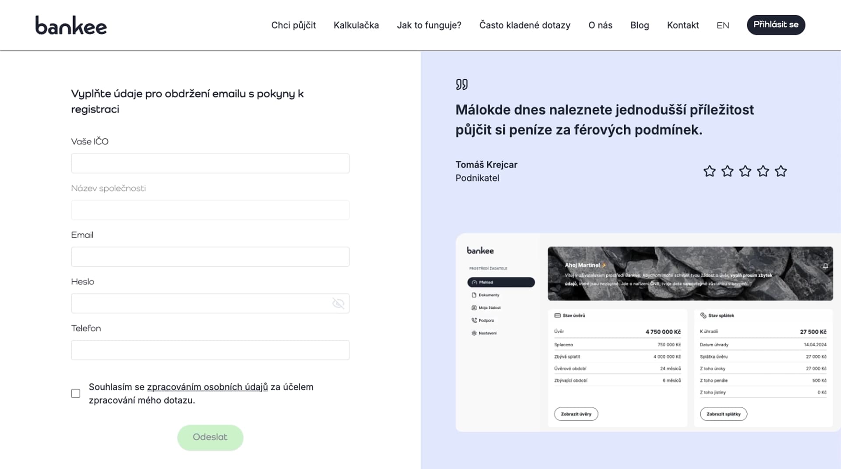Check the personal data consent checkbox
This screenshot has height=469, width=841.
[76, 393]
